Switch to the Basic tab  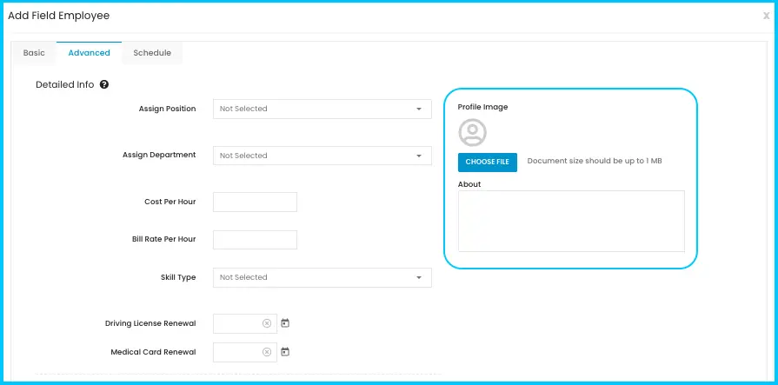pyautogui.click(x=34, y=53)
